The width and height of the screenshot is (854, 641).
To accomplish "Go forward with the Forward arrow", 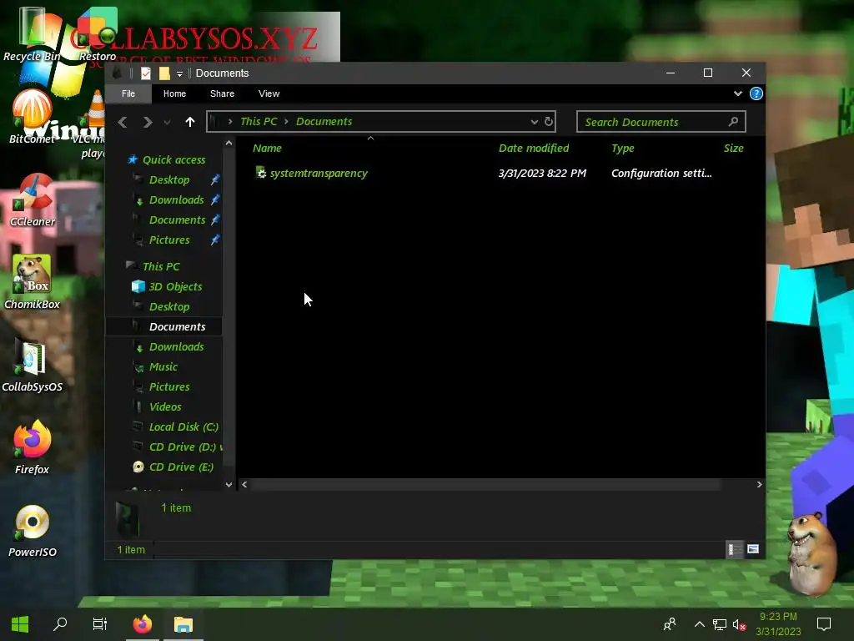I will point(148,122).
